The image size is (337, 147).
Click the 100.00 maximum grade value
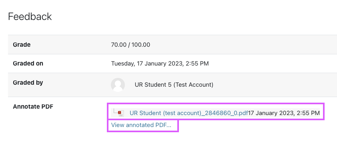click(x=141, y=45)
